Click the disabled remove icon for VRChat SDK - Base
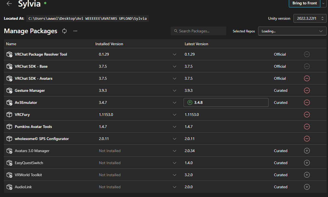 pyautogui.click(x=307, y=66)
